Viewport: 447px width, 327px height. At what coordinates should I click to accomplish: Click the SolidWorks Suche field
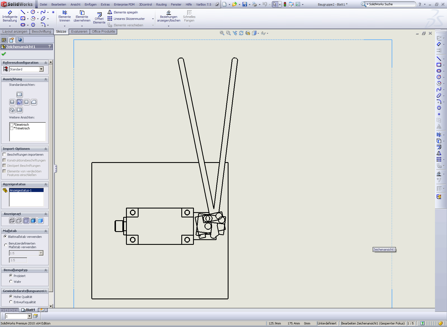point(391,4)
